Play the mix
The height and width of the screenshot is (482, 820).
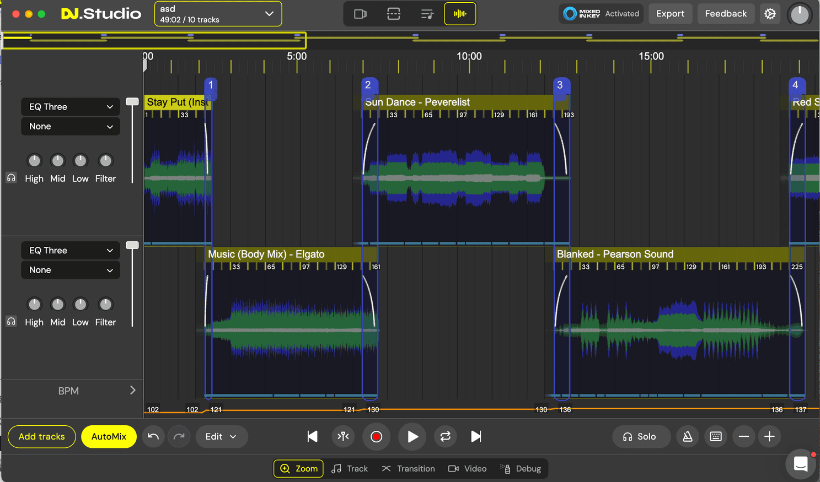[x=412, y=436]
